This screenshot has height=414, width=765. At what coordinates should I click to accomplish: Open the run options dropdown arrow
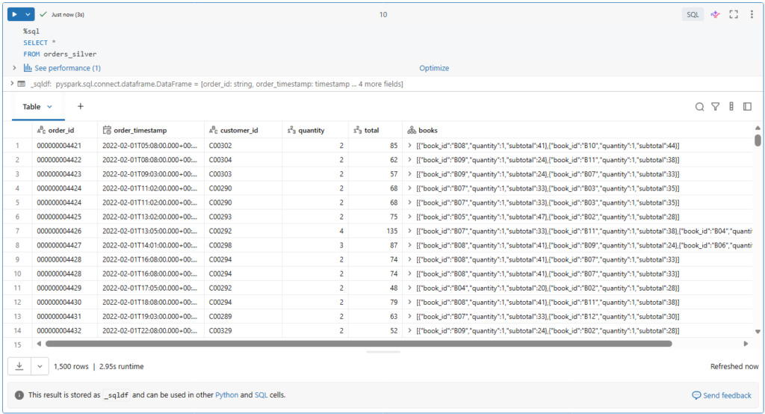click(28, 14)
